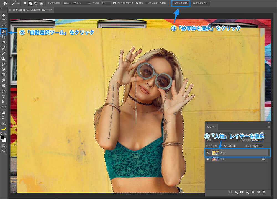Image resolution: width=277 pixels, height=199 pixels.
Task: Select the レイヤー panel tab
Action: pos(211,127)
